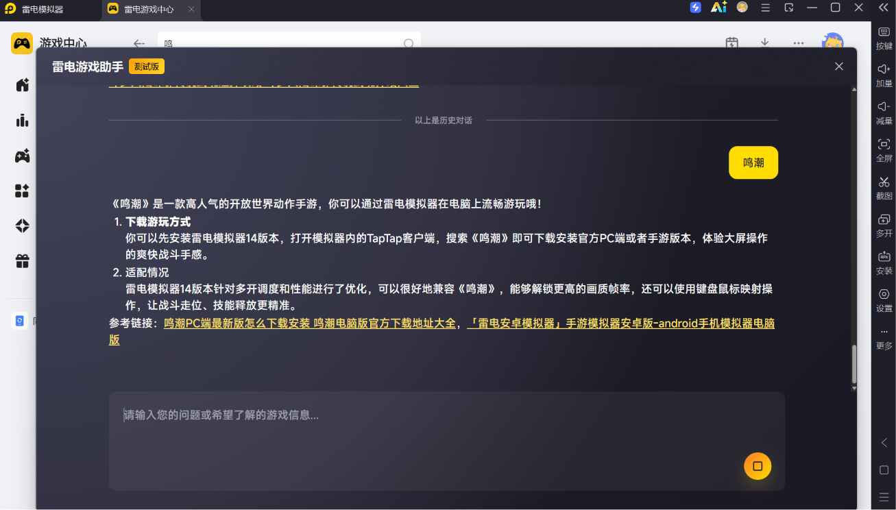Viewport: 896px width, 510px height.
Task: Open the 多开 multi-instance manager
Action: pyautogui.click(x=884, y=226)
